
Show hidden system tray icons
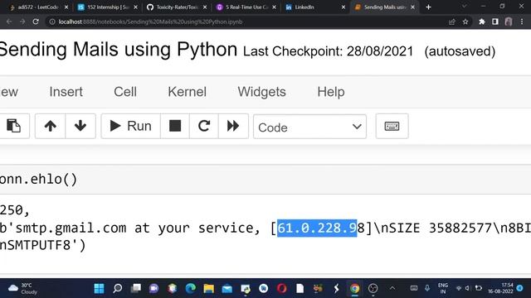click(x=392, y=288)
